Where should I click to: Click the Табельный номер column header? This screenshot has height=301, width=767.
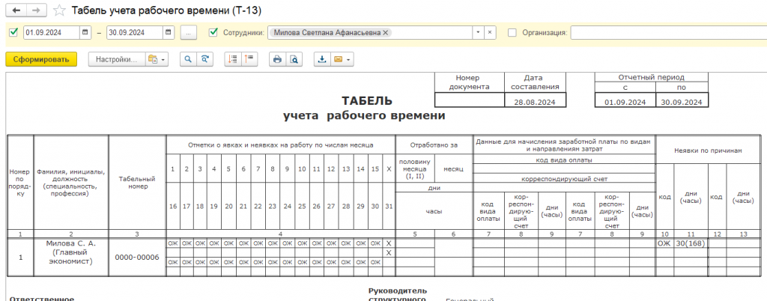tap(137, 182)
